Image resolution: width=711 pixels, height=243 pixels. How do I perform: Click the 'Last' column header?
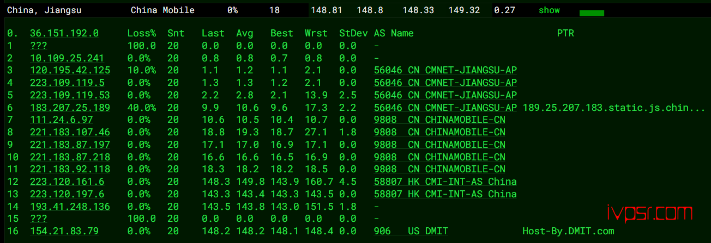(x=213, y=34)
